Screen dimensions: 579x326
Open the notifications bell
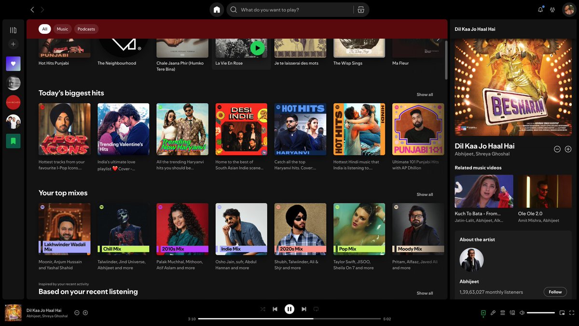(540, 9)
